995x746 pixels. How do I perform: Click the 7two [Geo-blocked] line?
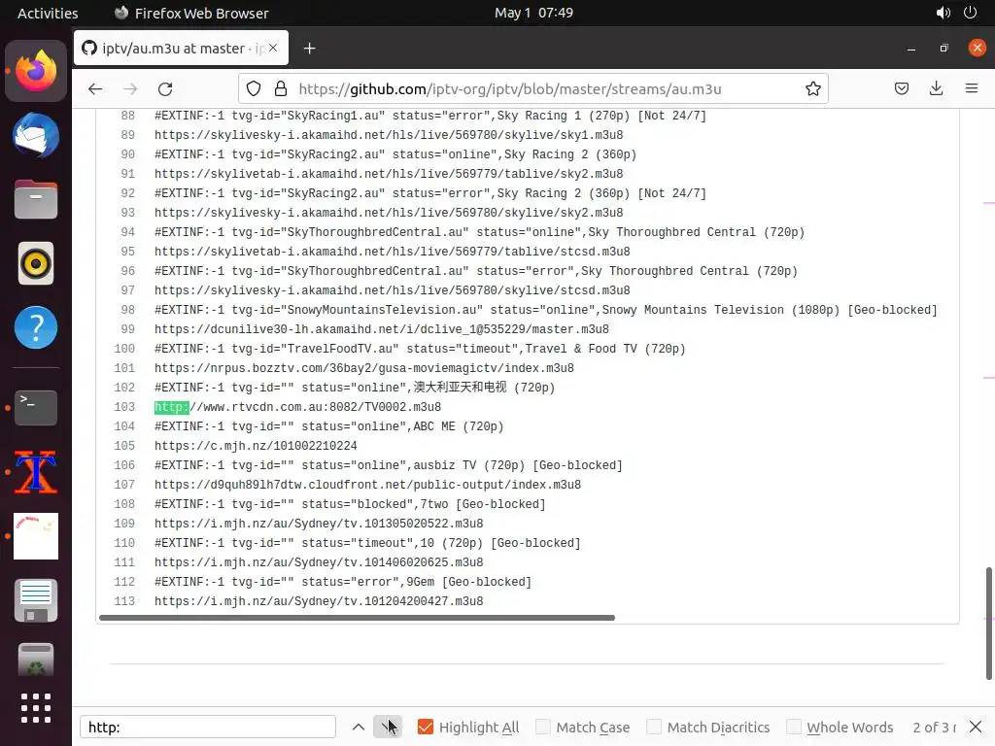coord(350,504)
